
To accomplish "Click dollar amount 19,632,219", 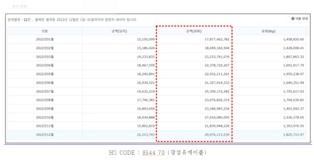I will (x=146, y=91).
